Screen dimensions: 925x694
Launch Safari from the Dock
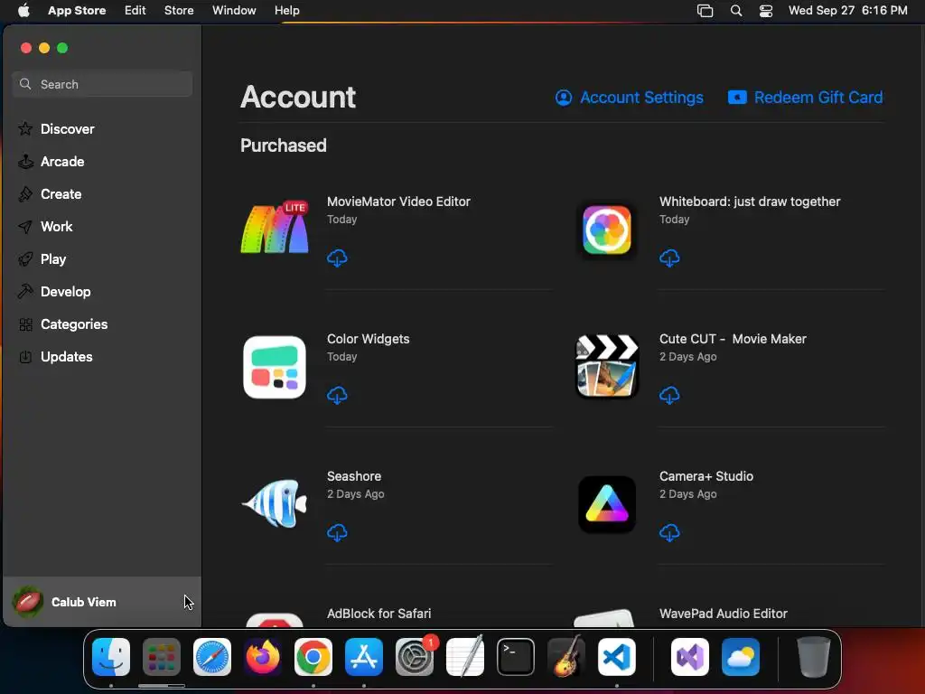coord(212,657)
